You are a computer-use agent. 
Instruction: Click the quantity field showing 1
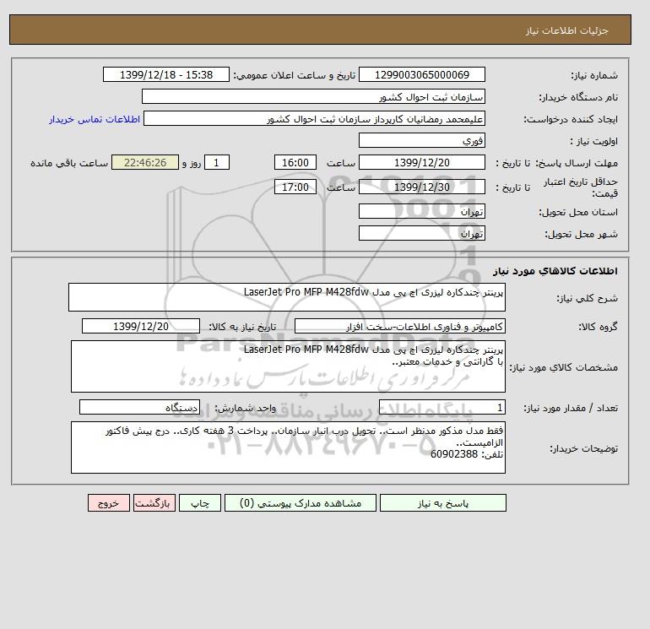(441, 407)
